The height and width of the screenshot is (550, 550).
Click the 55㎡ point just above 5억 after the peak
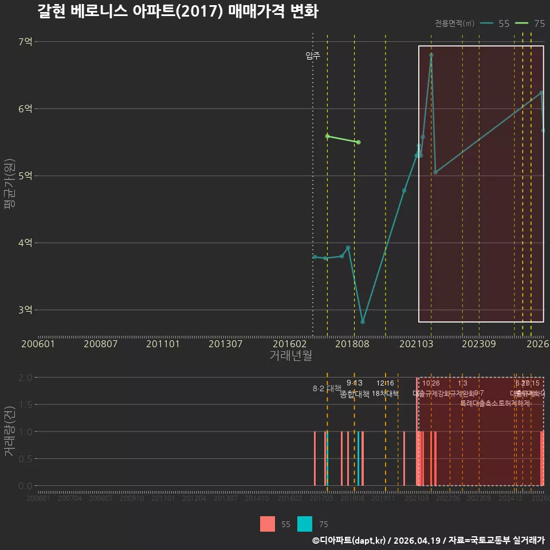(x=435, y=172)
